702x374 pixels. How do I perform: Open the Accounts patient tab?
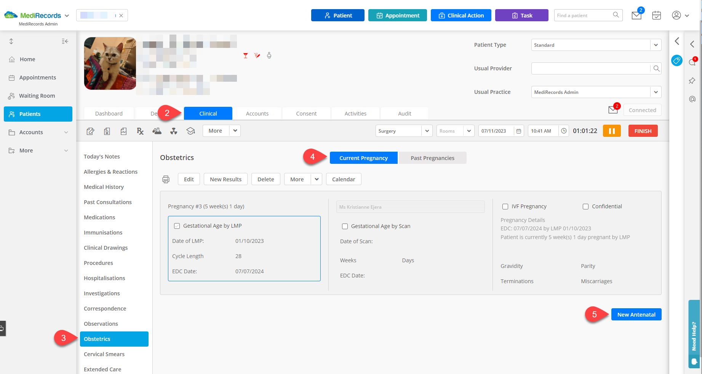click(x=257, y=114)
